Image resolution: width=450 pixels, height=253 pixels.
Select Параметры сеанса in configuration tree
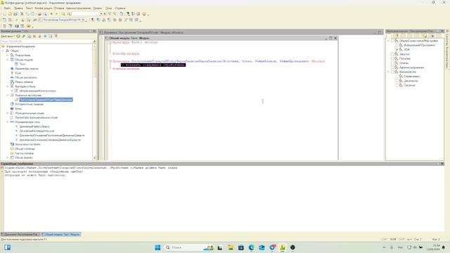pos(27,69)
